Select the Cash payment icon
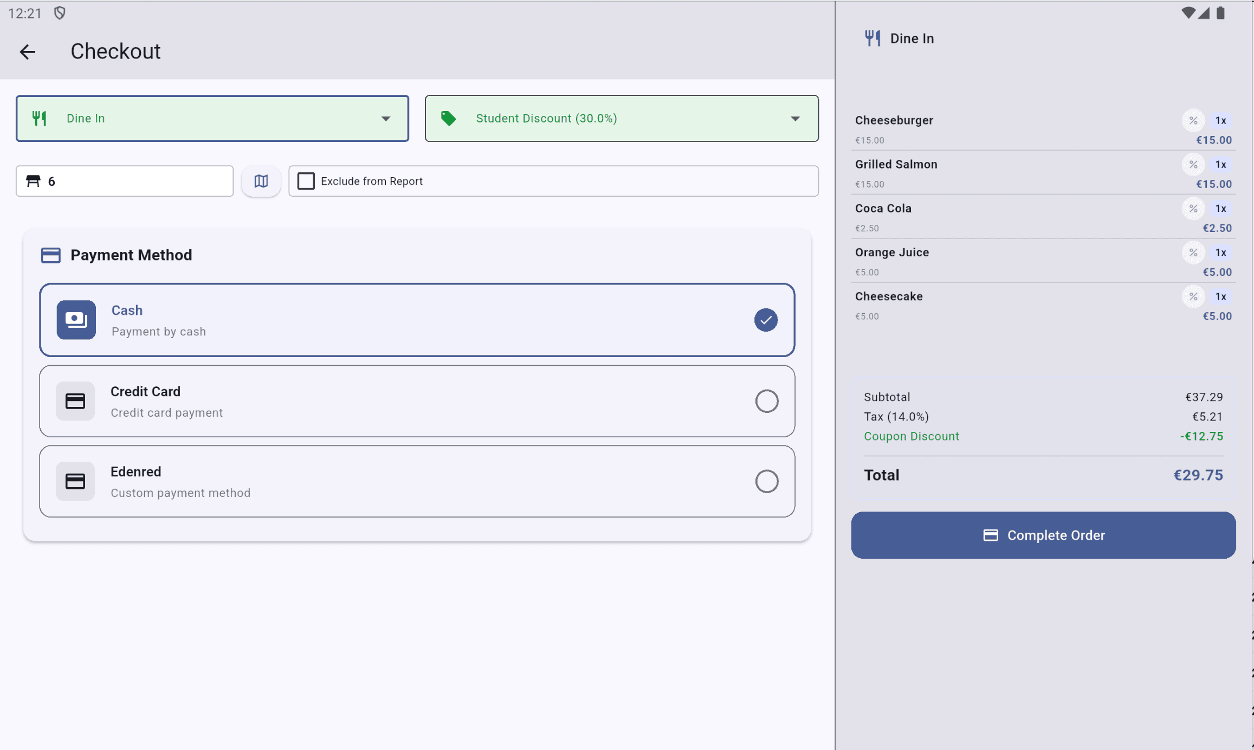This screenshot has height=750, width=1254. pos(76,320)
